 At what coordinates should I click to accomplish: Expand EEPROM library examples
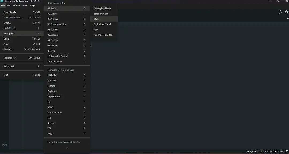[67, 75]
